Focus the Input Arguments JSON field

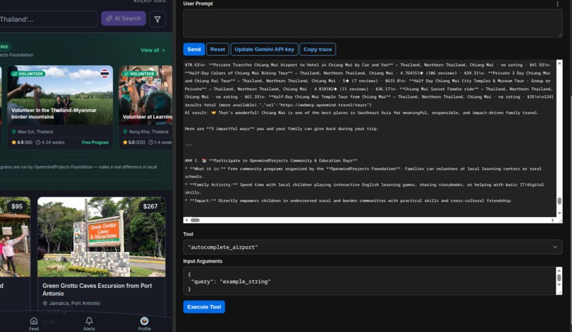click(369, 281)
